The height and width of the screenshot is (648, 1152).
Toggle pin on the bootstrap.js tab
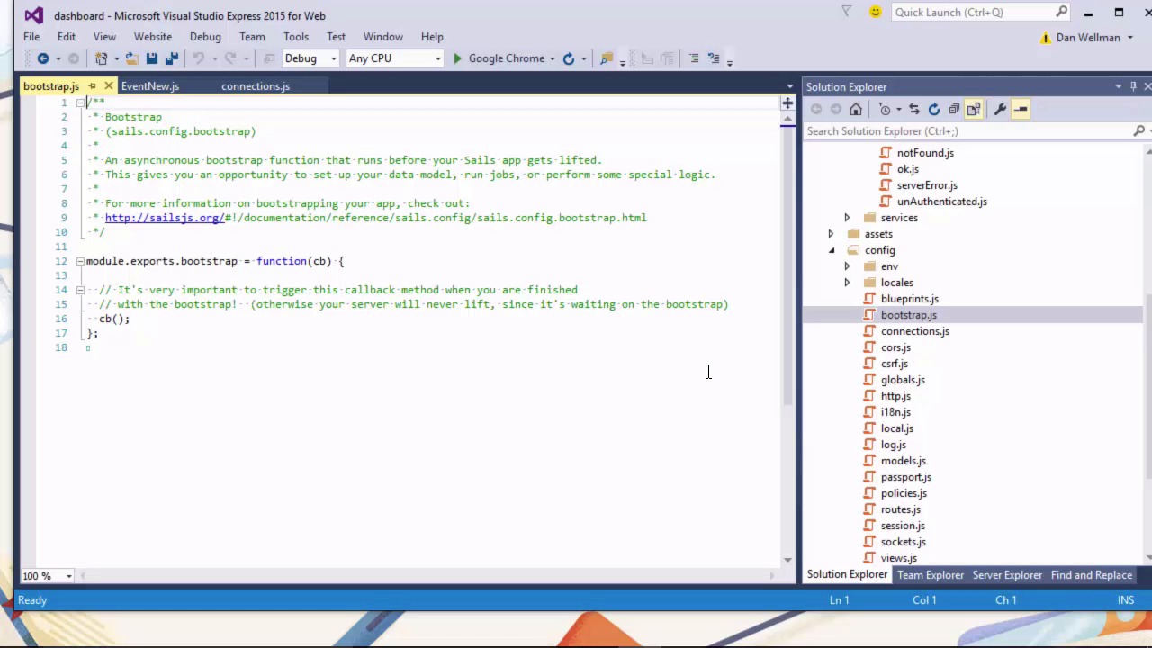click(92, 86)
